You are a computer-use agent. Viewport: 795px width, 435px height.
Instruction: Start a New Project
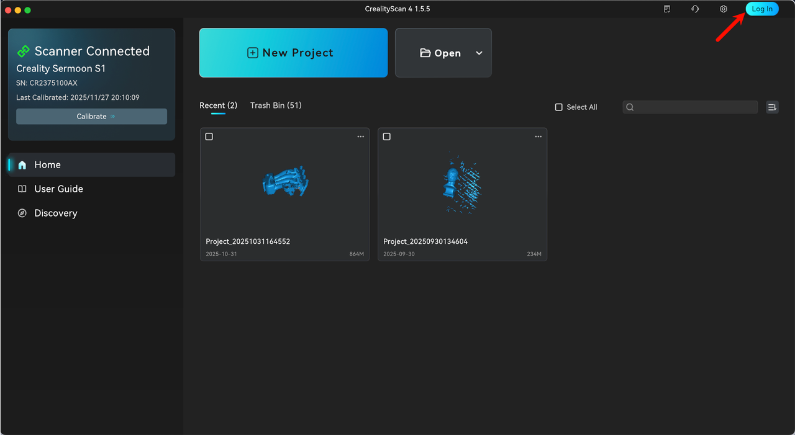pos(293,53)
